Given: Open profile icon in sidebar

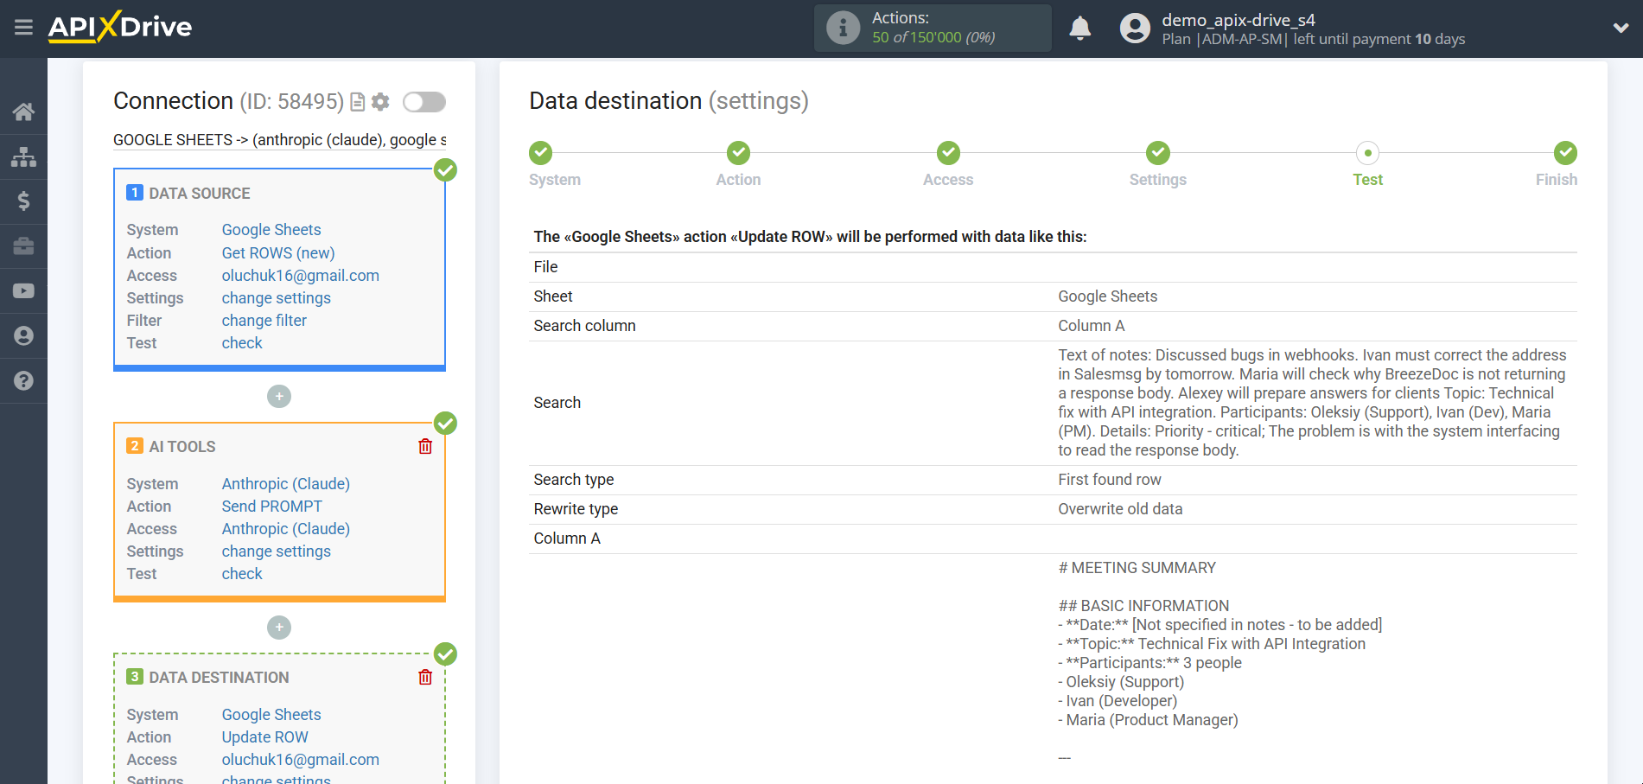Looking at the screenshot, I should coord(23,335).
